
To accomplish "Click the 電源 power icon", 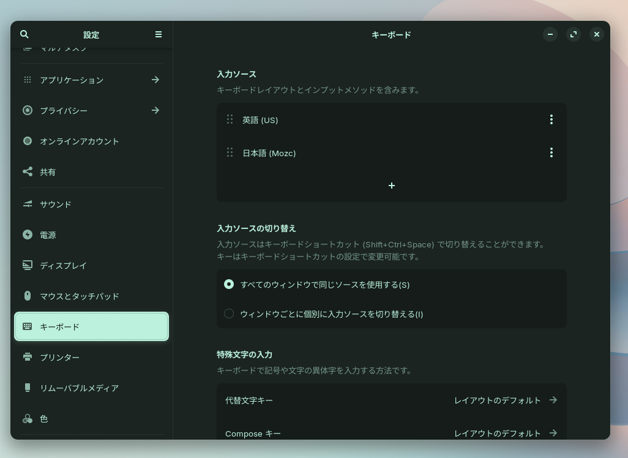I will click(x=27, y=235).
